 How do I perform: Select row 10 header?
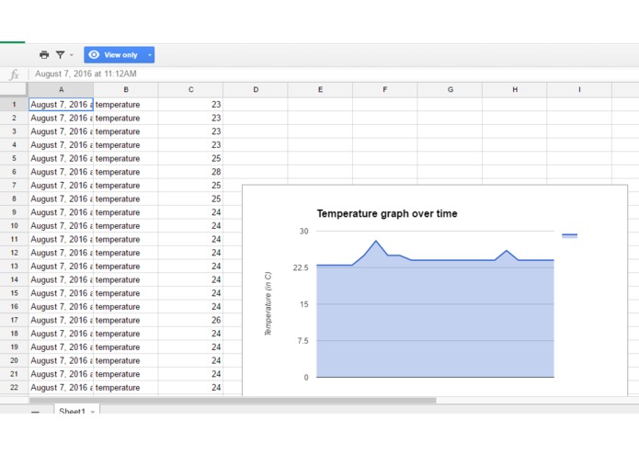click(x=14, y=225)
